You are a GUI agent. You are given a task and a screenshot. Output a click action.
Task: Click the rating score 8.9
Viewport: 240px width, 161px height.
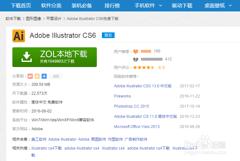(x=162, y=68)
